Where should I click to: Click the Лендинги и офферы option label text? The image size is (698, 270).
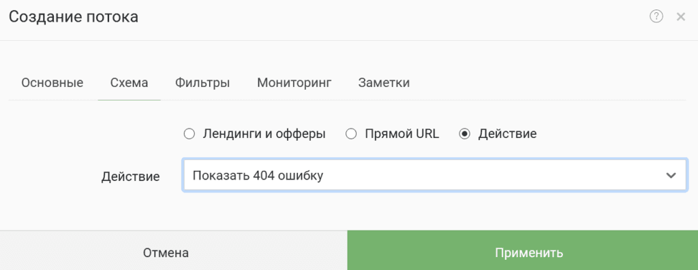pyautogui.click(x=264, y=134)
